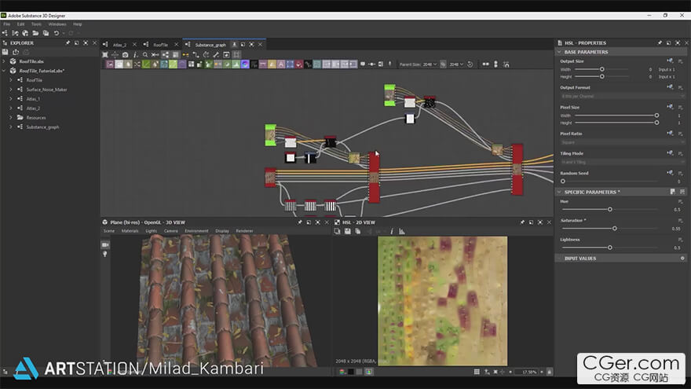
Task: Click the undo arrow in main toolbar
Action: pyautogui.click(x=56, y=33)
